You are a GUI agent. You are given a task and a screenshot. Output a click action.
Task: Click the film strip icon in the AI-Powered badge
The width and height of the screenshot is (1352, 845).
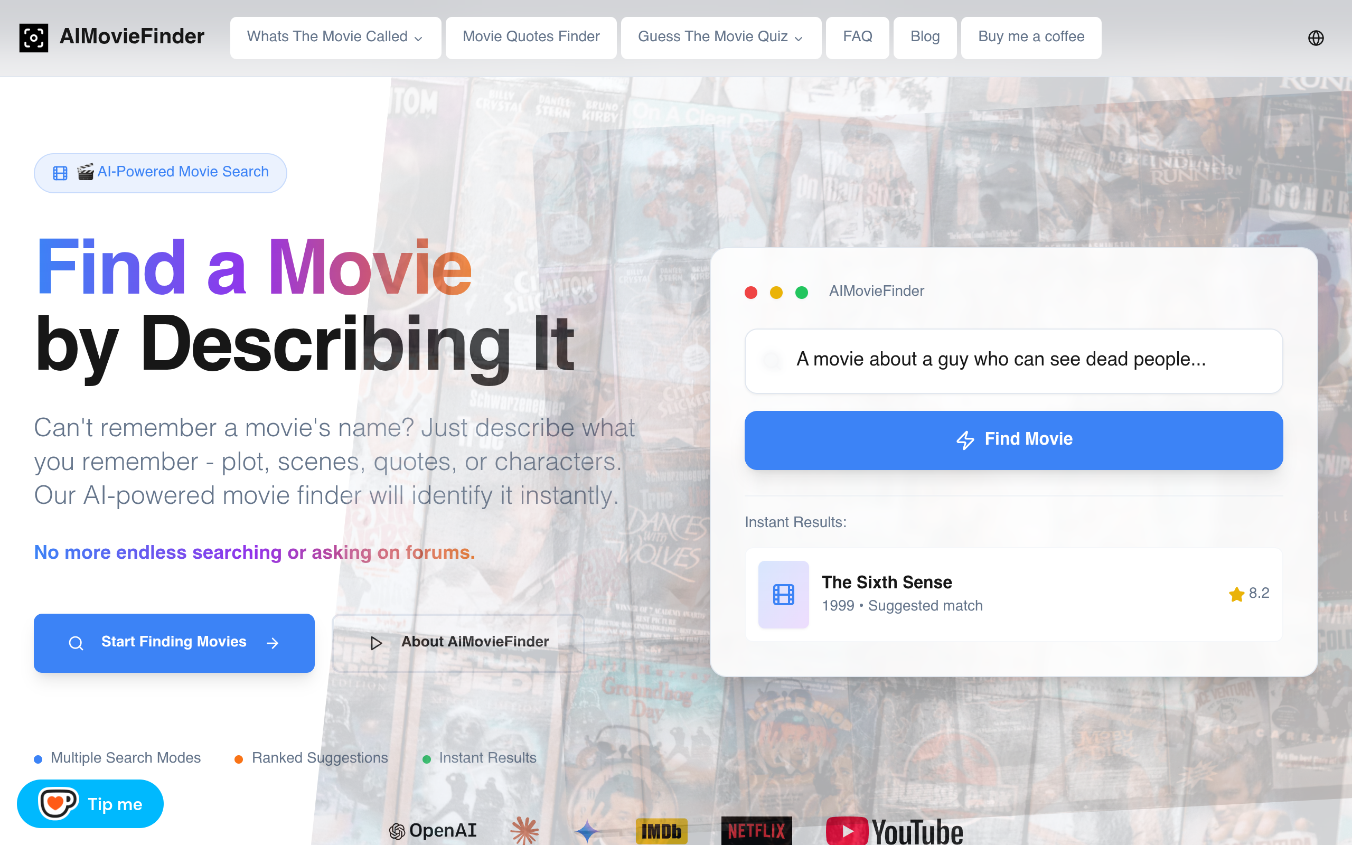tap(60, 173)
